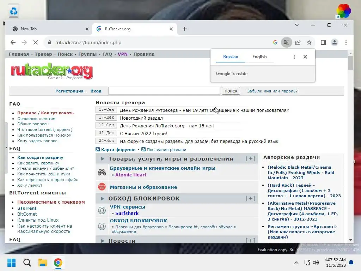Click the поиск search button
Viewport: 361px width, 271px height.
231,91
